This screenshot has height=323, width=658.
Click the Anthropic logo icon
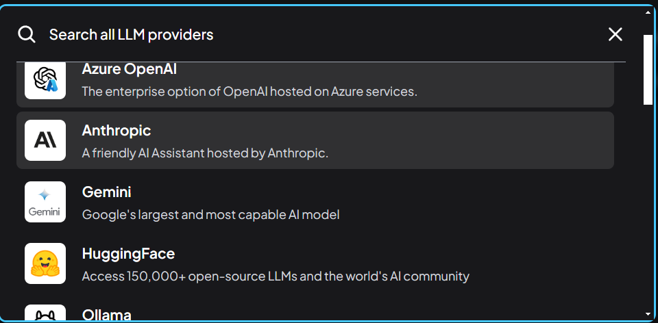point(45,140)
